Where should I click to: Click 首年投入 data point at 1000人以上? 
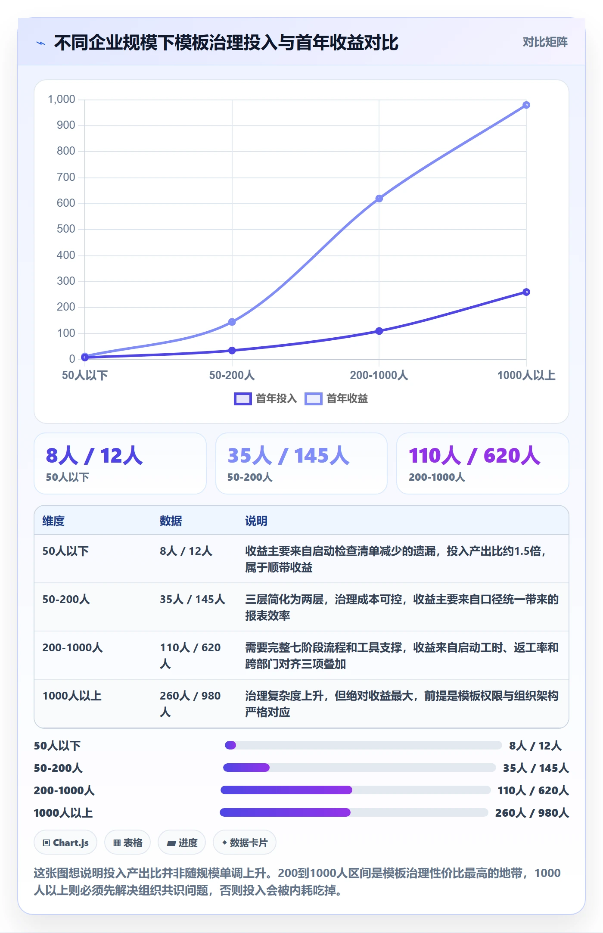(x=526, y=292)
